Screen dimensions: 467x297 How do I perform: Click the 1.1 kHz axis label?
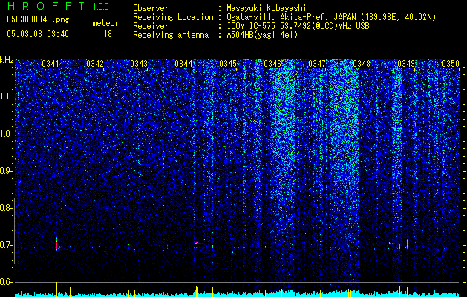tap(7, 97)
